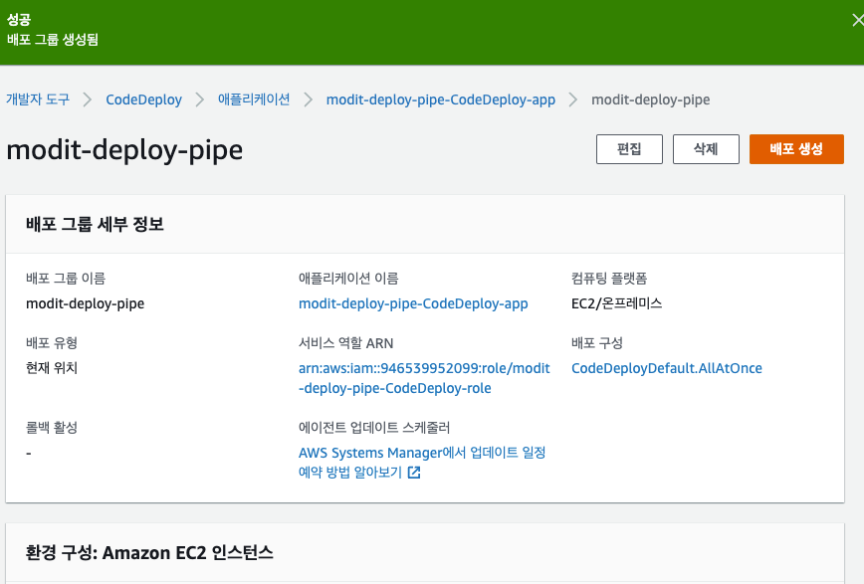Go to 개발자 도구 in breadcrumb

pos(38,99)
